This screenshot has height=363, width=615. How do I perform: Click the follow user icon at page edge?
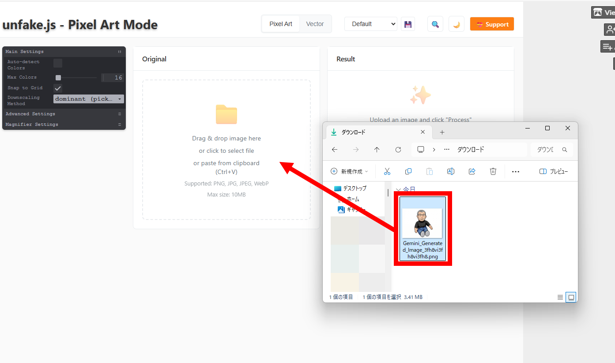[610, 30]
